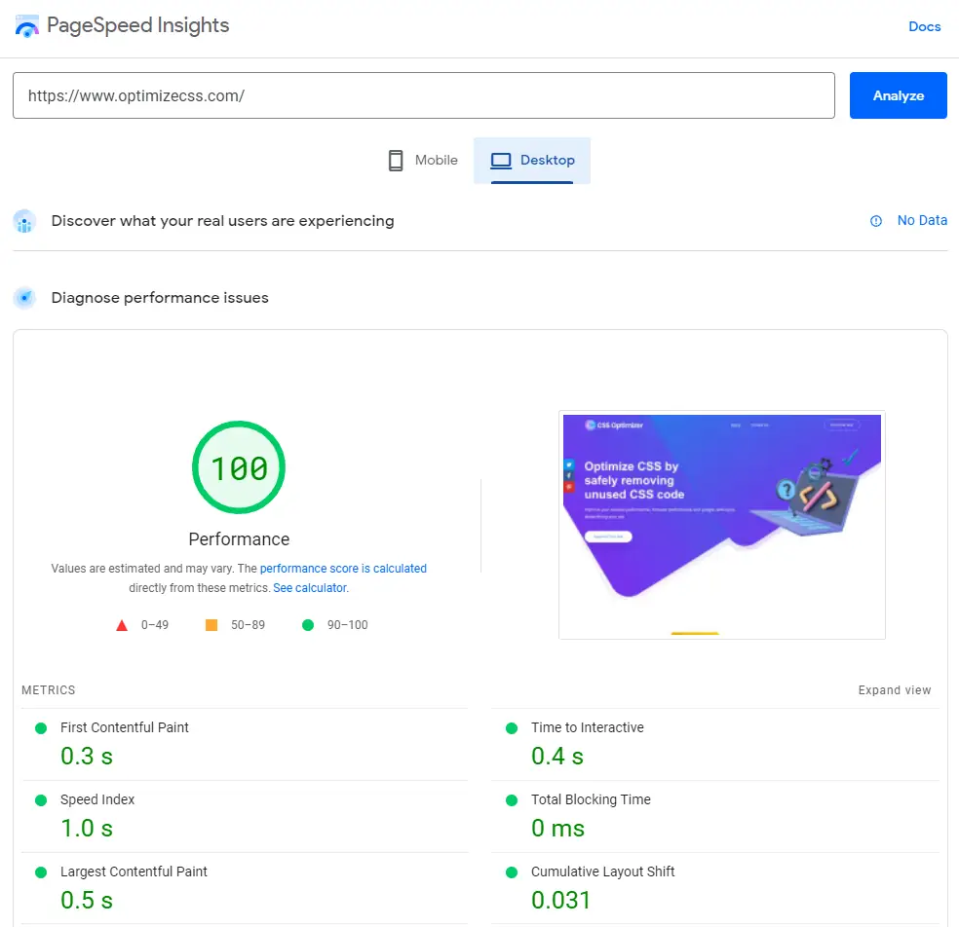Click the mobile phone icon

click(396, 160)
